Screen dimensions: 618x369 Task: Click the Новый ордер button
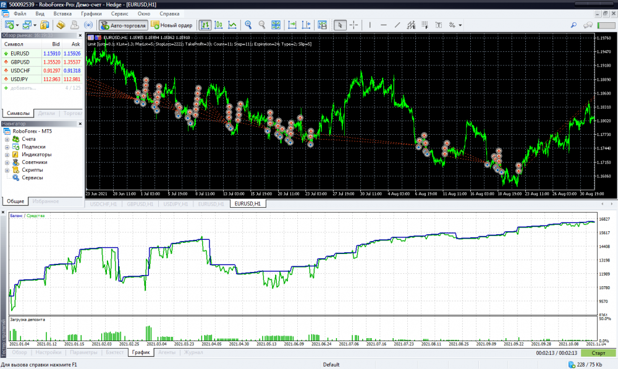pyautogui.click(x=172, y=25)
